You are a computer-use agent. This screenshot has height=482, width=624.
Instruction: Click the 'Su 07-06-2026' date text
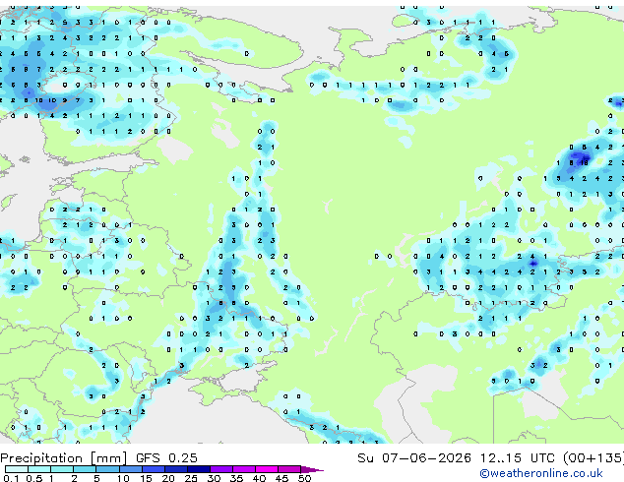coord(414,458)
